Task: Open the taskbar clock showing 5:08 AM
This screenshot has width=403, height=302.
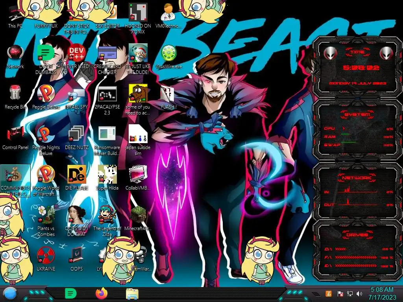Action: 382,293
